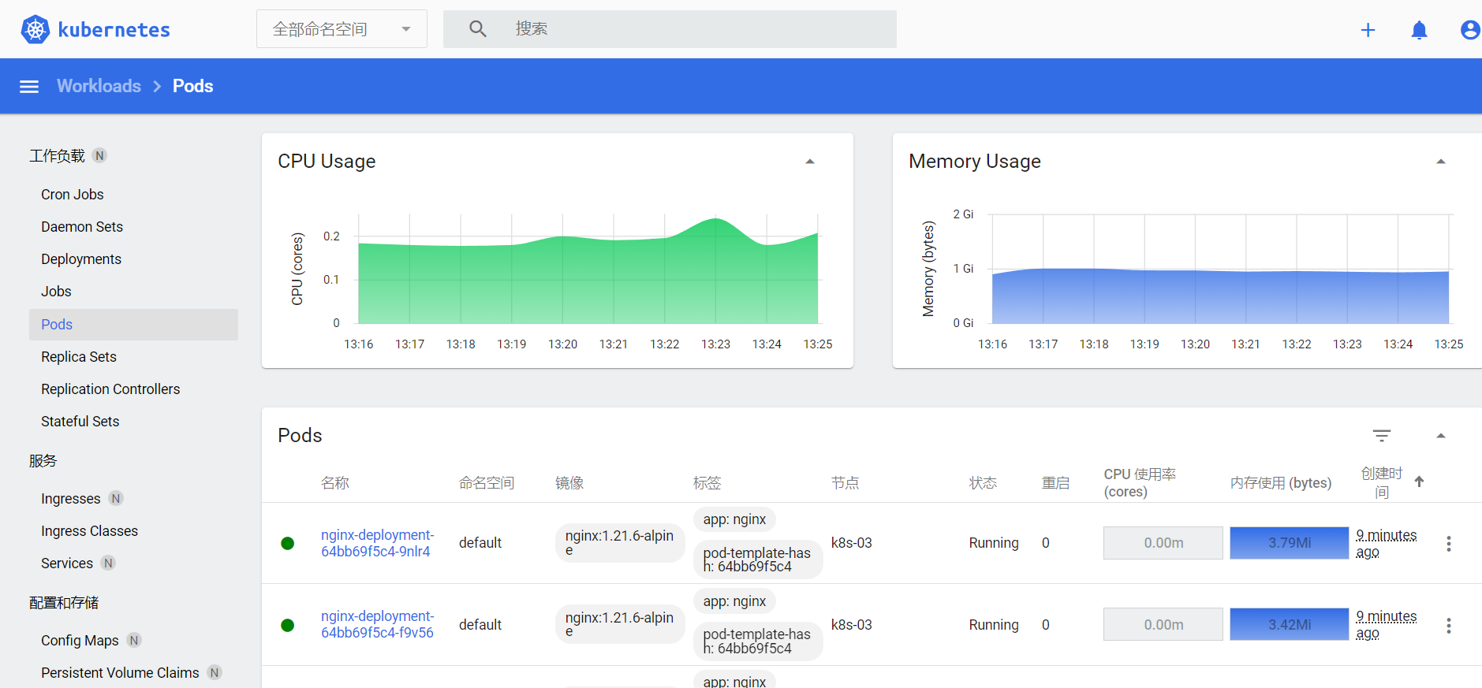Click nginx:1.21.6-alpine image chip of 9nlr4 pod

[x=620, y=542]
